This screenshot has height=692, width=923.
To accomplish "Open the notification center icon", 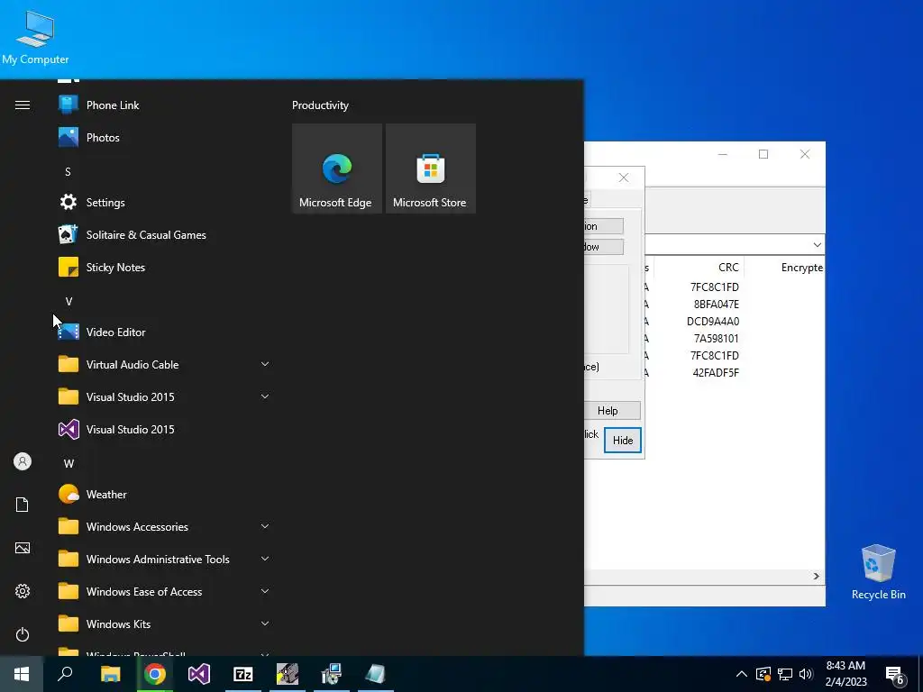I will pos(895,674).
